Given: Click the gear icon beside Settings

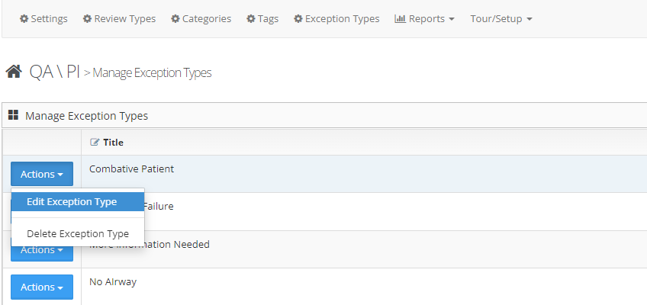Looking at the screenshot, I should coord(24,19).
